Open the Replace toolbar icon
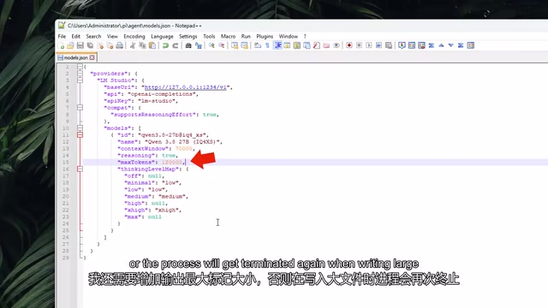 [198, 45]
